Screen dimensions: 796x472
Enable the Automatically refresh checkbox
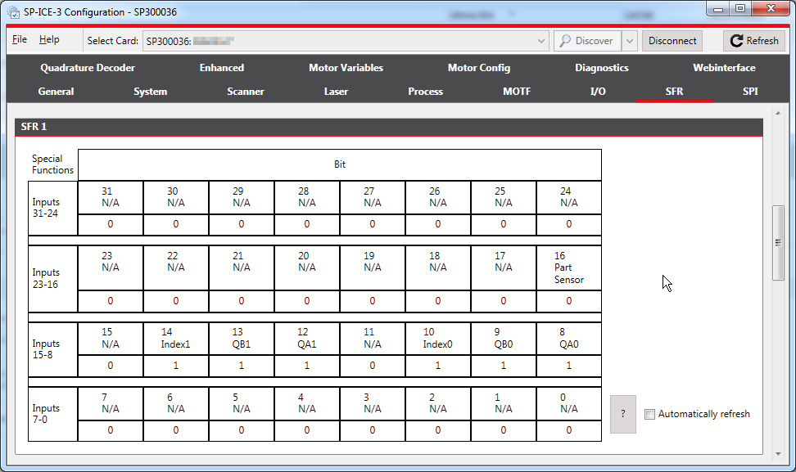pos(649,414)
